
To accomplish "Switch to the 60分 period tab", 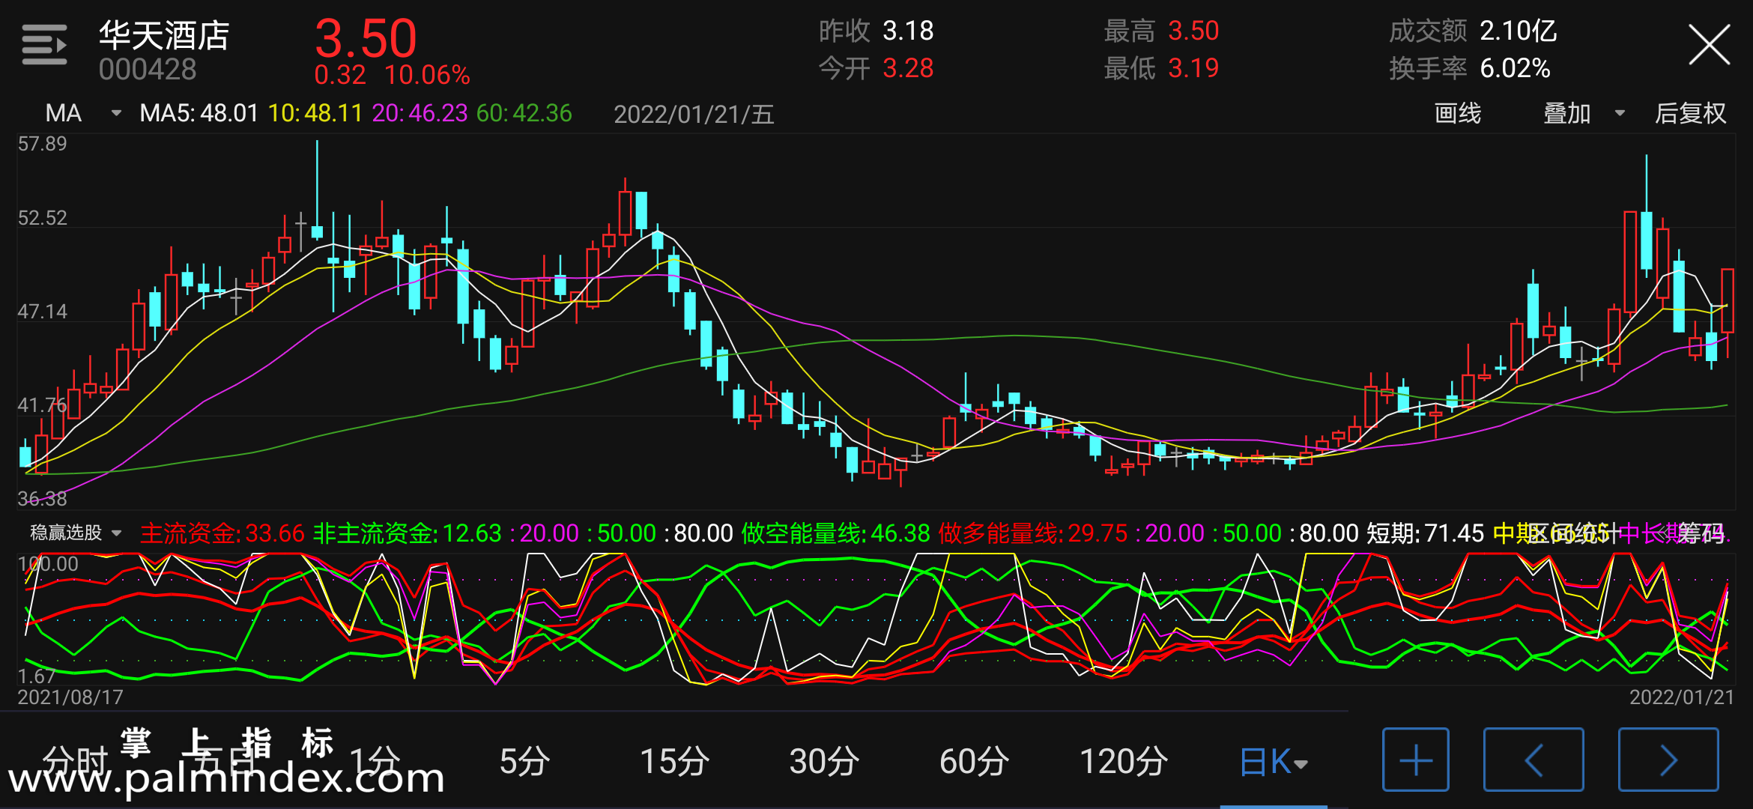I will pyautogui.click(x=974, y=762).
